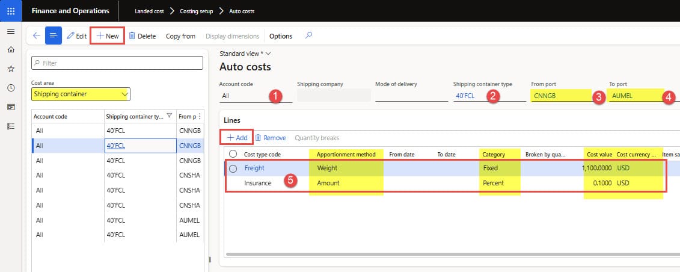
Task: Expand the hamburger navigation menu
Action: pyautogui.click(x=11, y=31)
